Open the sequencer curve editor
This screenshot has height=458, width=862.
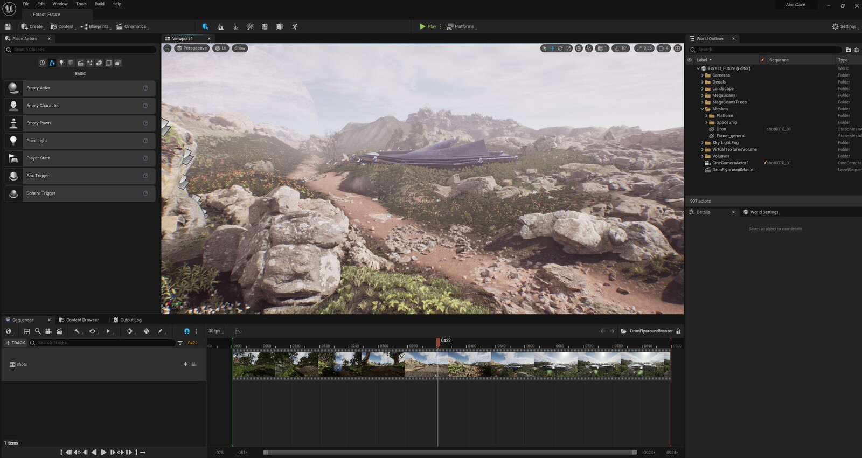(238, 331)
